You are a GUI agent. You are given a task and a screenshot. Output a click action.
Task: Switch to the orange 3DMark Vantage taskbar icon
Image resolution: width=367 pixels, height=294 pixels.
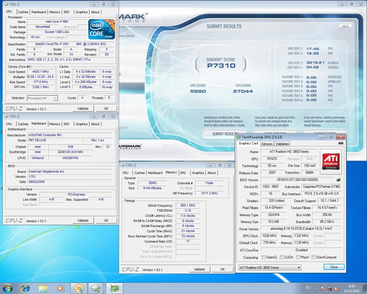pos(79,288)
